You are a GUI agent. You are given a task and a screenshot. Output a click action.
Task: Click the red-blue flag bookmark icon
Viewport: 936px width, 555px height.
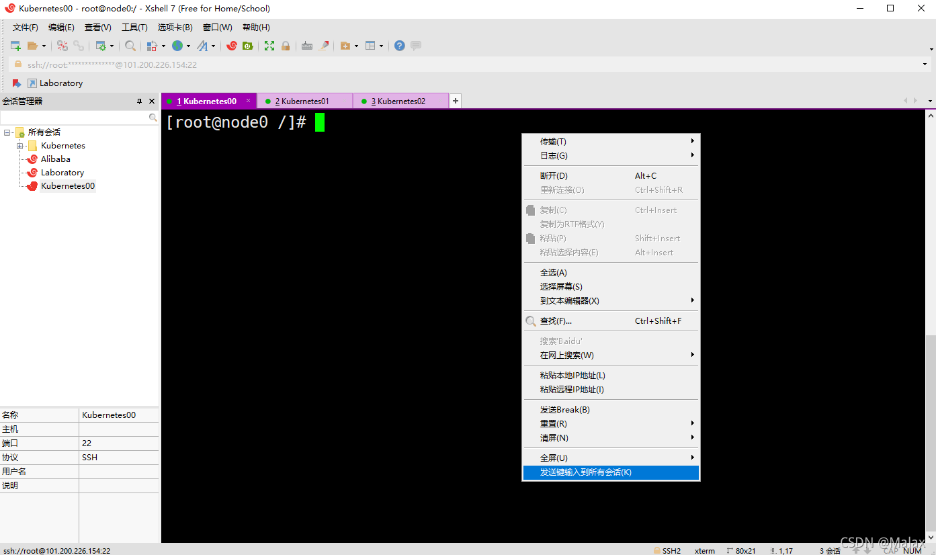[x=17, y=83]
